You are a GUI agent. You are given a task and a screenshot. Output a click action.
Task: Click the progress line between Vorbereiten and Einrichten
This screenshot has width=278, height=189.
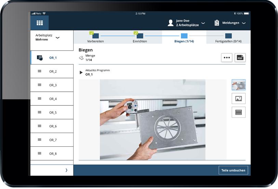pos(118,36)
